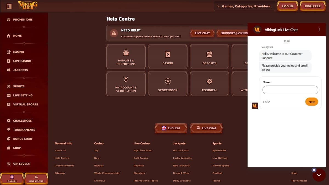Open Blackjack footer link
329x185 pixels.
point(140,173)
